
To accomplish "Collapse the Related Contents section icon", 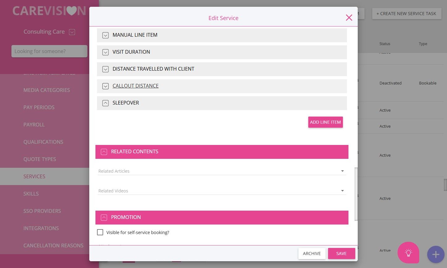I will click(104, 152).
